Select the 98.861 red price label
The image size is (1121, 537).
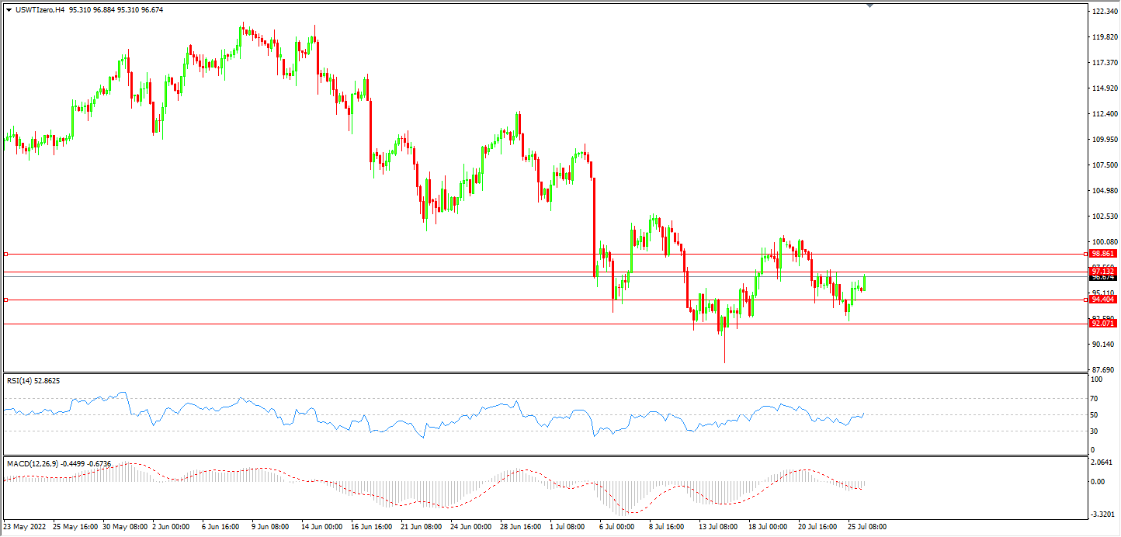tap(1103, 254)
